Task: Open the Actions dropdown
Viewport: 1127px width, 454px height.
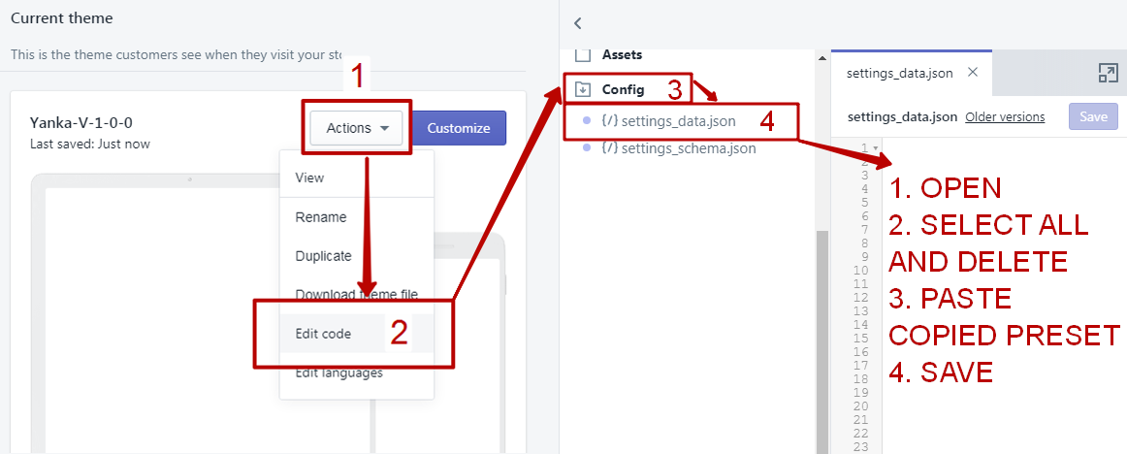Action: (357, 128)
